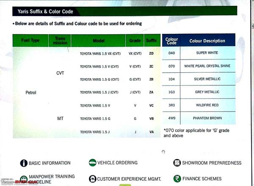Click the Phantom Brown colour entry
254x186 pixels.
pos(207,118)
